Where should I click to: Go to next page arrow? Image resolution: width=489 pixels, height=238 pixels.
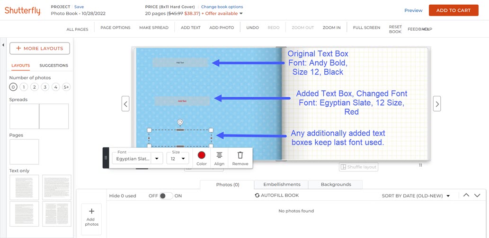[x=437, y=103]
